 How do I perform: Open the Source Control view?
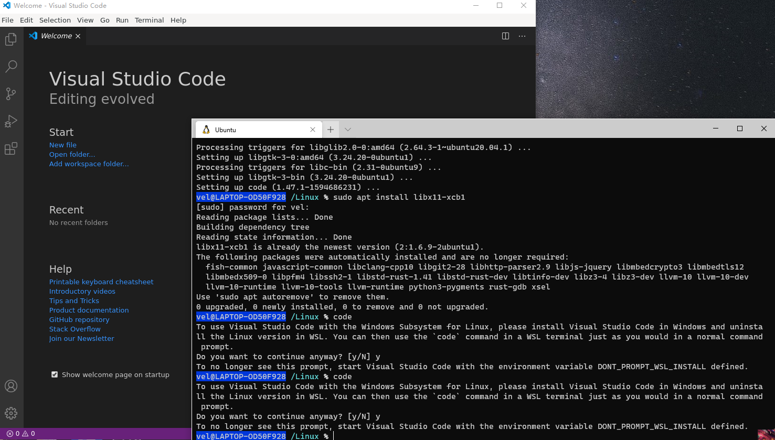11,94
